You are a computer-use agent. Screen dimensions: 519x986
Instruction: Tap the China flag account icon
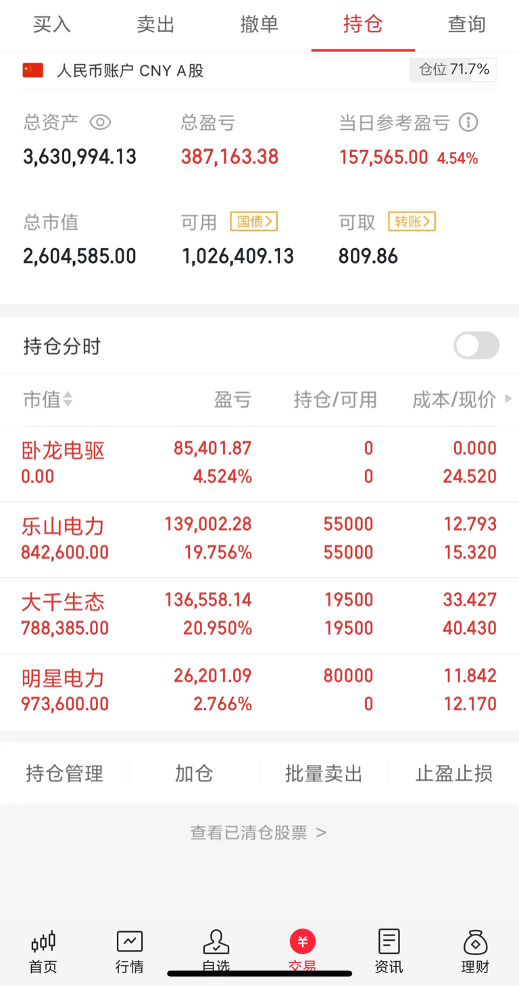tap(33, 70)
